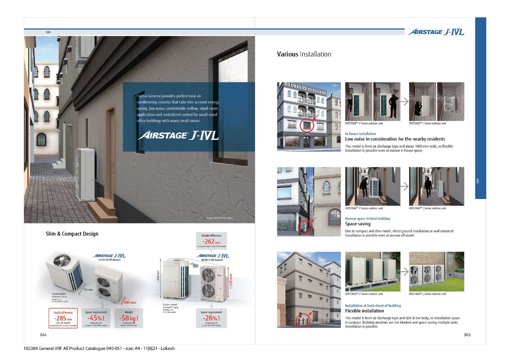Click the 'Installation at back street of building' subheading
The width and height of the screenshot is (511, 361).
(373, 306)
